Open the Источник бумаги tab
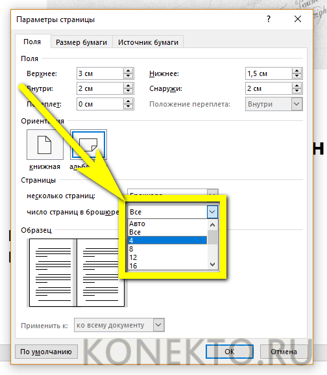The image size is (327, 375). click(148, 42)
